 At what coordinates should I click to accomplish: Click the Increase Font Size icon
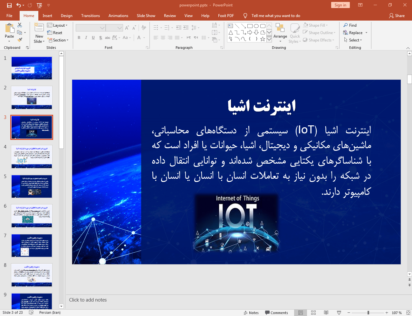pos(127,28)
